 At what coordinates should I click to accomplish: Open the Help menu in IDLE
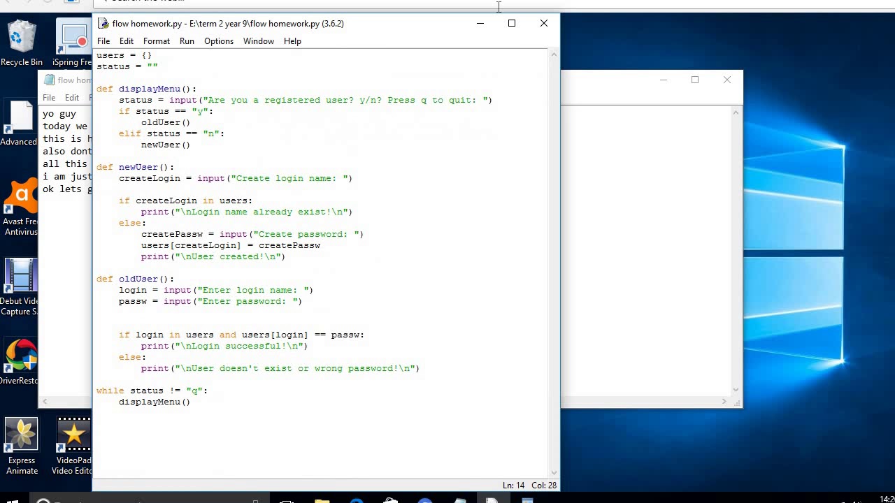[292, 41]
